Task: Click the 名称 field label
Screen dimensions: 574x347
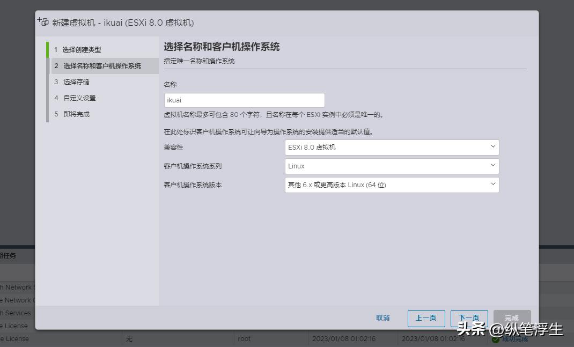Action: 170,85
